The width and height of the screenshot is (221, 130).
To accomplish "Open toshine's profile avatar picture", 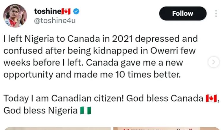I will (x=15, y=16).
